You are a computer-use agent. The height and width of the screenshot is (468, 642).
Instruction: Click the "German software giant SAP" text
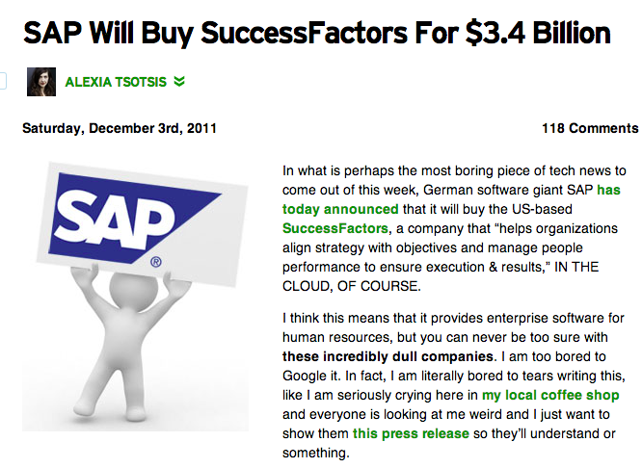click(521, 190)
